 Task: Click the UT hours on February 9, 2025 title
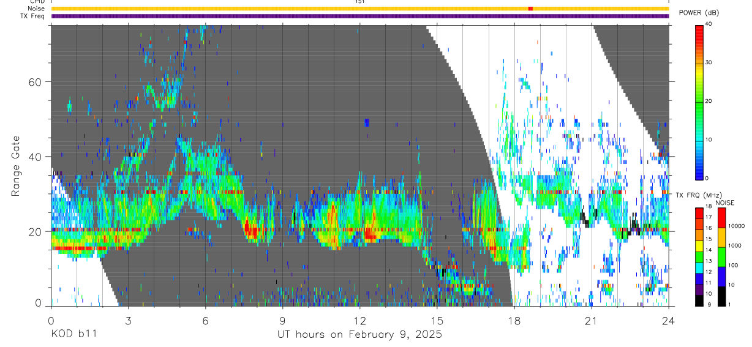tap(359, 335)
